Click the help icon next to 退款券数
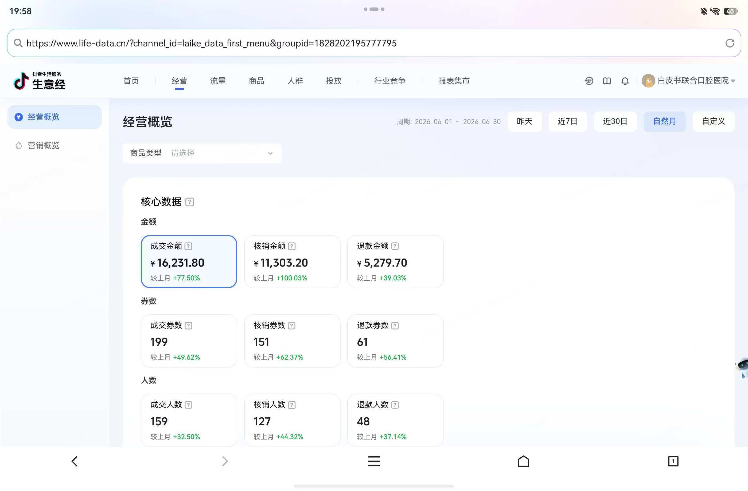748x491 pixels. [395, 326]
